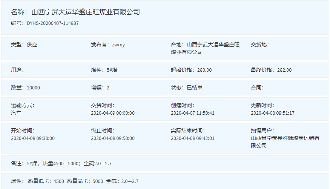Select the title 山西宁武大运华盛庄旺煤业有限公司
The image size is (330, 189).
click(x=86, y=12)
